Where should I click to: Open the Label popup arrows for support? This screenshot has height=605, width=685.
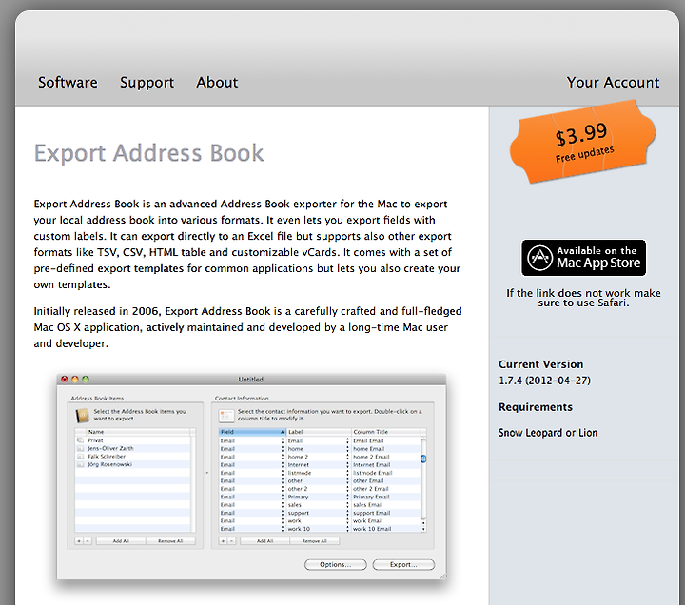[348, 513]
